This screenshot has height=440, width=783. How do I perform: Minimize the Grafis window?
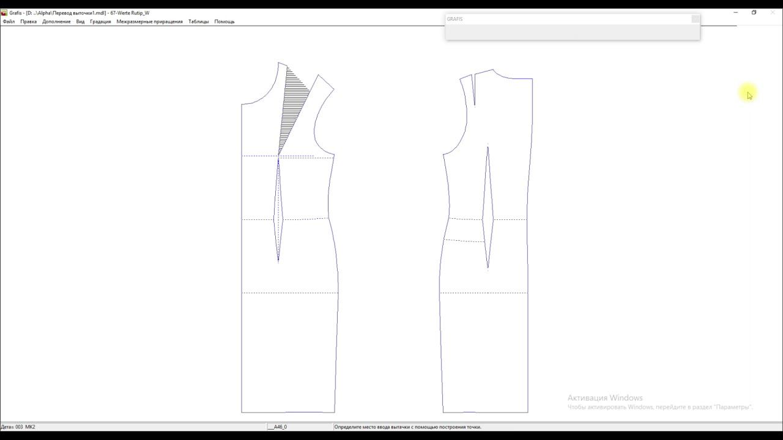coord(736,12)
